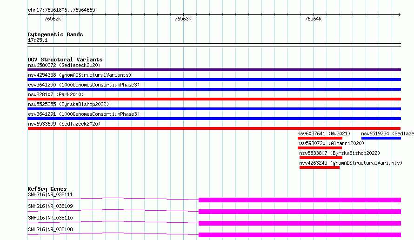Screen dimensions: 414x240
Task: Click the left arrow end of the ruler
Action: (29, 14)
